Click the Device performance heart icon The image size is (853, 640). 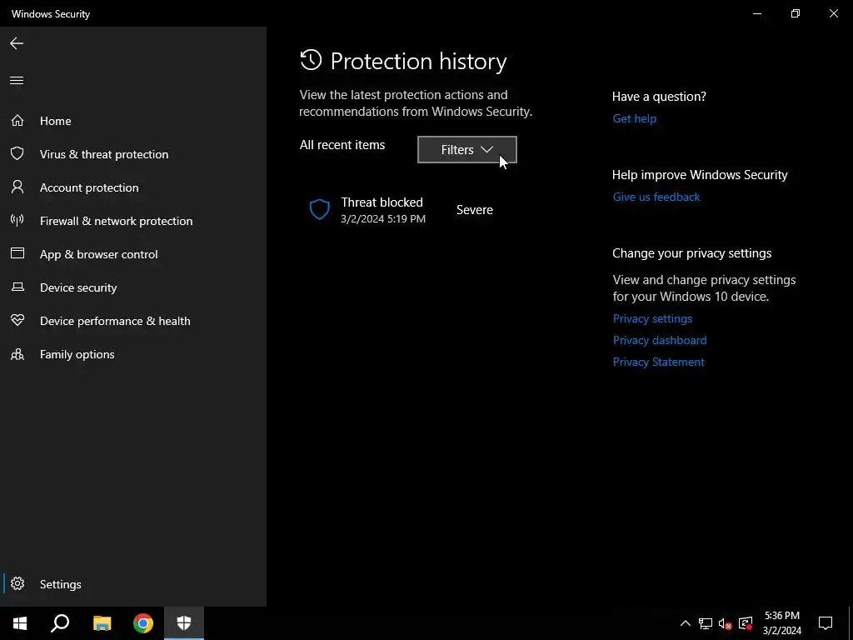pyautogui.click(x=17, y=320)
